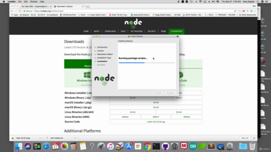Screen dimensions: 271x152
Task: Open the Apple menu
Action: (4, 2)
